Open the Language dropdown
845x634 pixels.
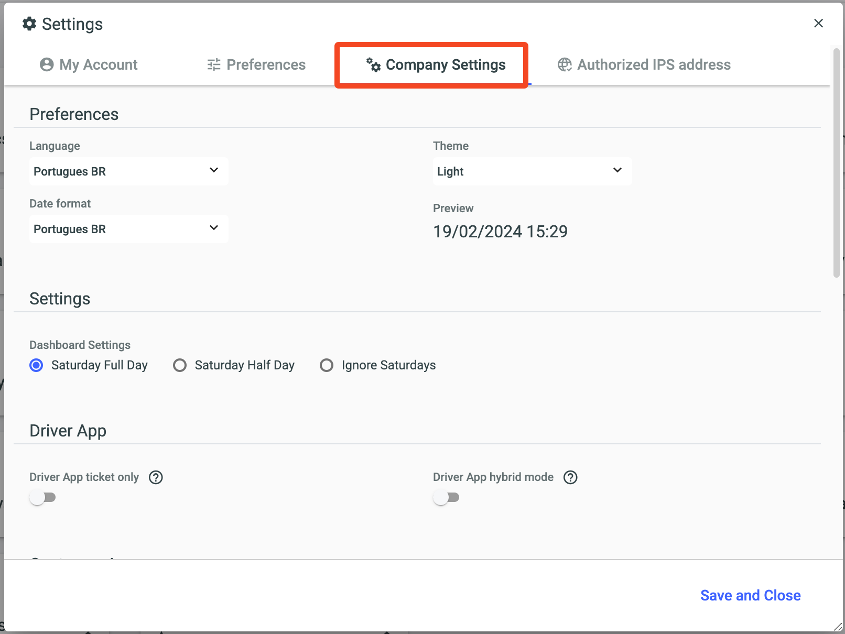(128, 171)
